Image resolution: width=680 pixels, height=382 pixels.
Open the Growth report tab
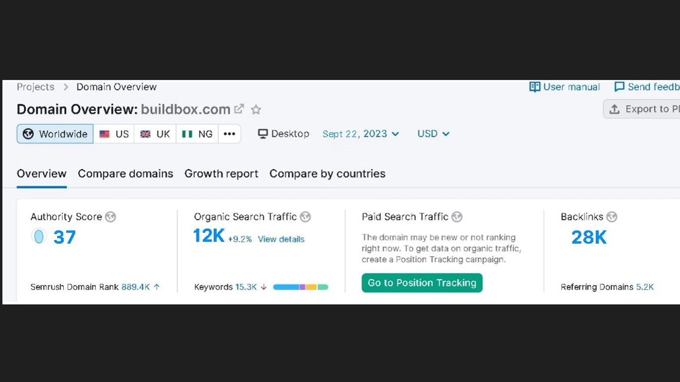[x=222, y=174]
